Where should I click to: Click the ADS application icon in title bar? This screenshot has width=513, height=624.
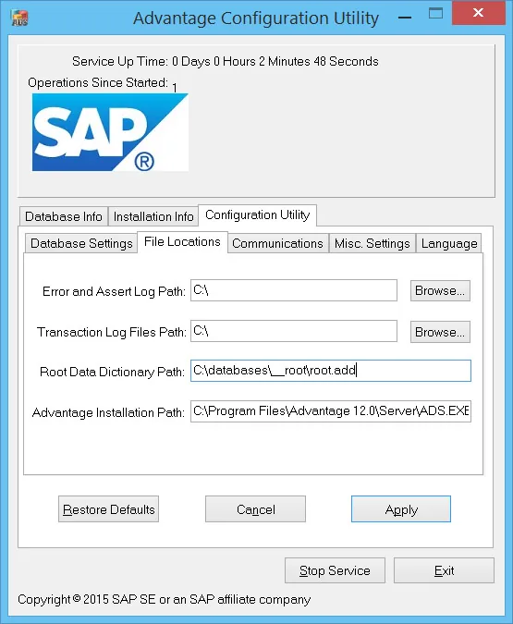(19, 18)
